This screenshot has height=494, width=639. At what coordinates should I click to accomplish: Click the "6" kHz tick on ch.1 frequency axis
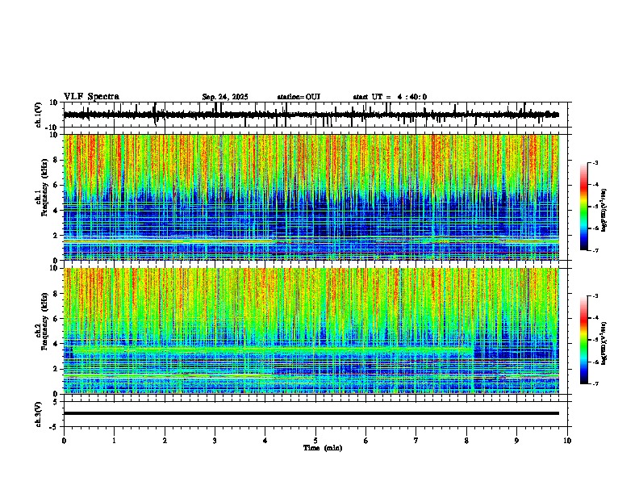click(x=56, y=186)
